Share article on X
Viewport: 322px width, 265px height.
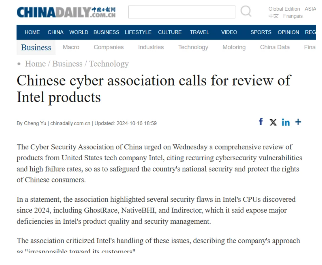coord(273,122)
